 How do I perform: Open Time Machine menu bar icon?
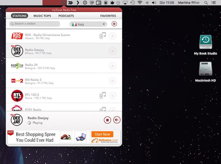pyautogui.click(x=133, y=3)
